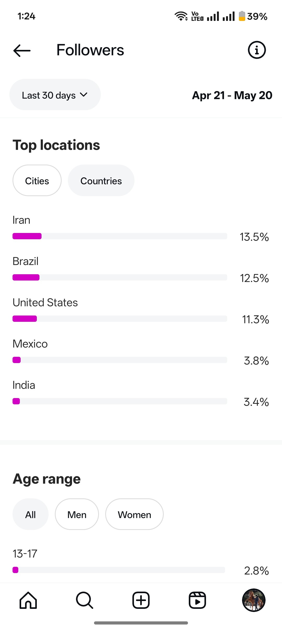Tap the chevron beside Last 30 days
Screen dimensions: 282x630
(84, 95)
